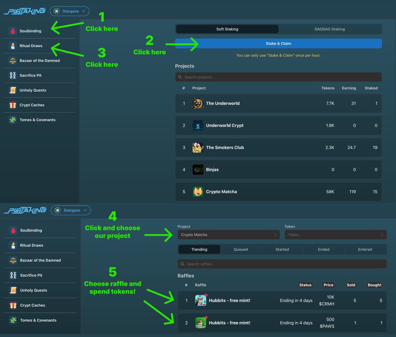The height and width of the screenshot is (337, 396).
Task: Open Bazaar of the Damned scales icon, Soft Staking screen
Action: [13, 61]
